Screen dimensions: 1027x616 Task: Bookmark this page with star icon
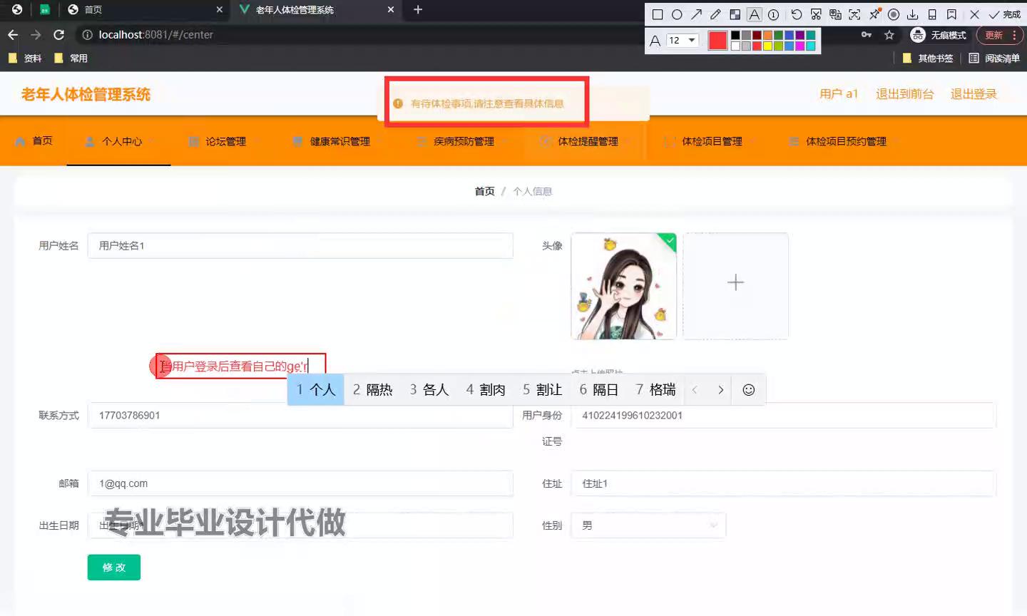[x=889, y=35]
